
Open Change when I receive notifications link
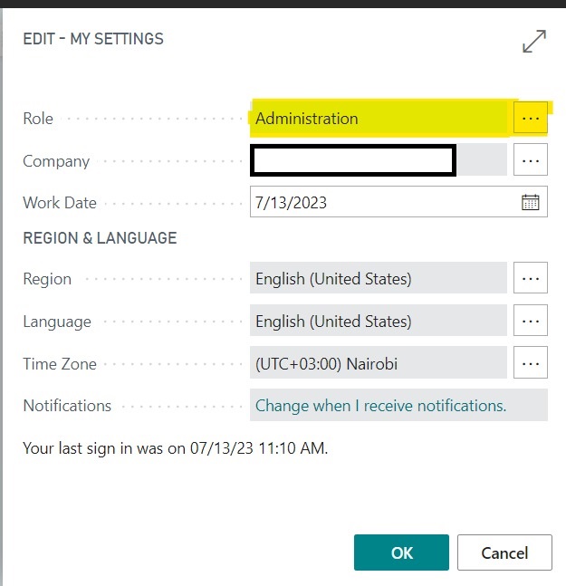380,406
